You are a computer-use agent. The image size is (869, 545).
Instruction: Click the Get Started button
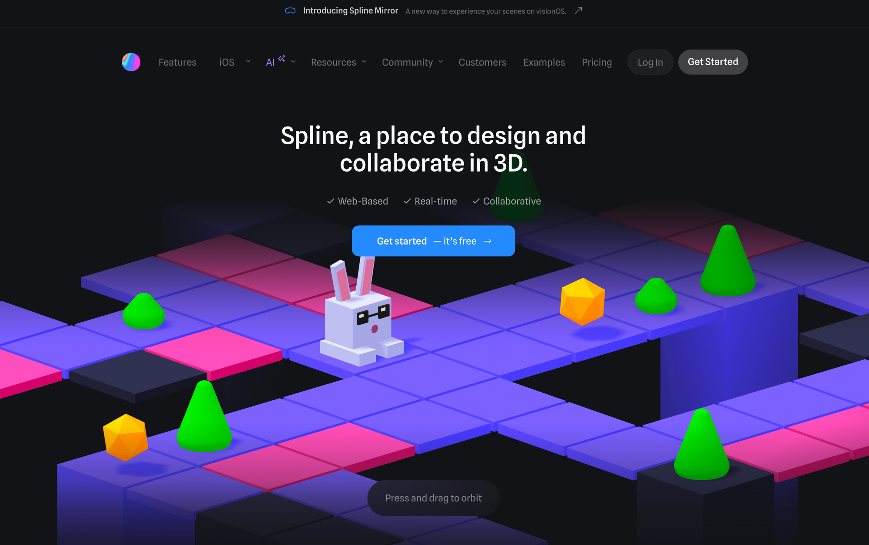(712, 62)
